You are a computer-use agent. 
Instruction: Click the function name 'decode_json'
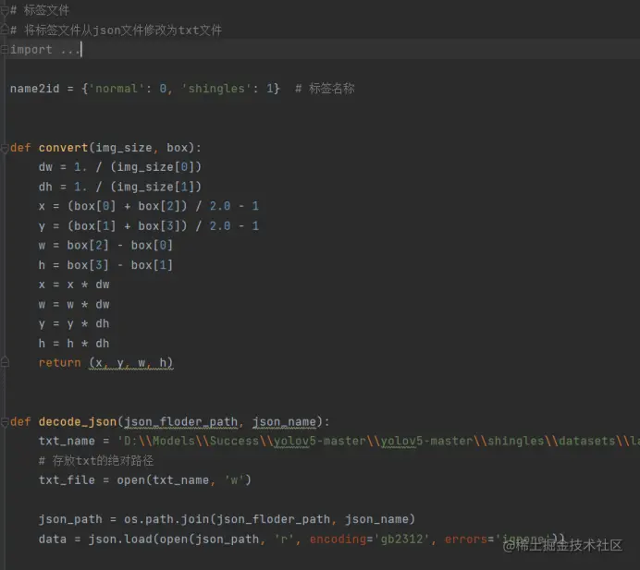[78, 421]
